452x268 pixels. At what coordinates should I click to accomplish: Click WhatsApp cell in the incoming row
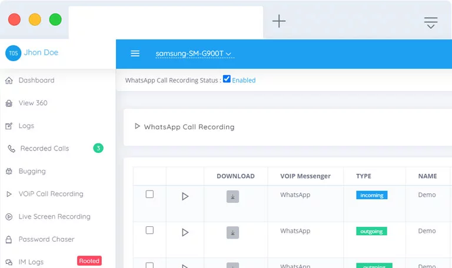click(295, 195)
